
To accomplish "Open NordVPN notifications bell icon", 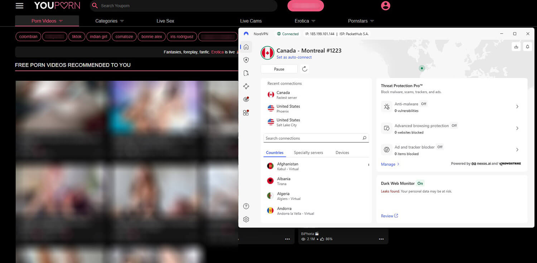I will (x=527, y=47).
